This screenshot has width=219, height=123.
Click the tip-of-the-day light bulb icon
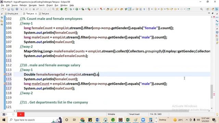point(217,114)
